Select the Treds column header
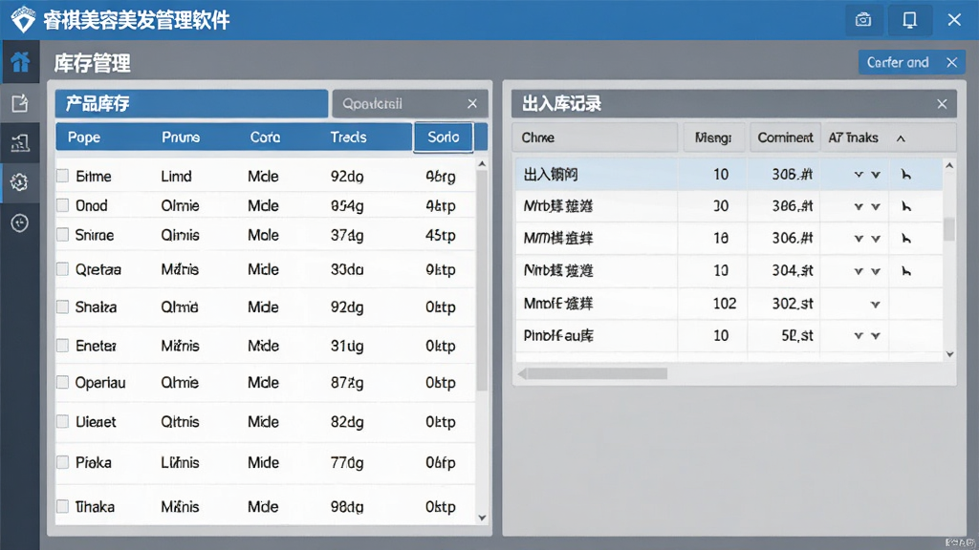 (x=348, y=137)
